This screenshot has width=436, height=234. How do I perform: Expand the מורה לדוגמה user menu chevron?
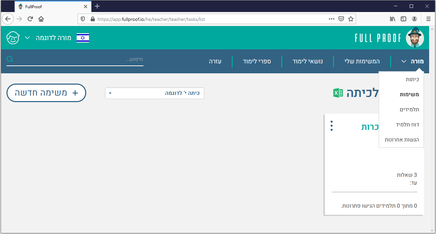click(x=28, y=38)
